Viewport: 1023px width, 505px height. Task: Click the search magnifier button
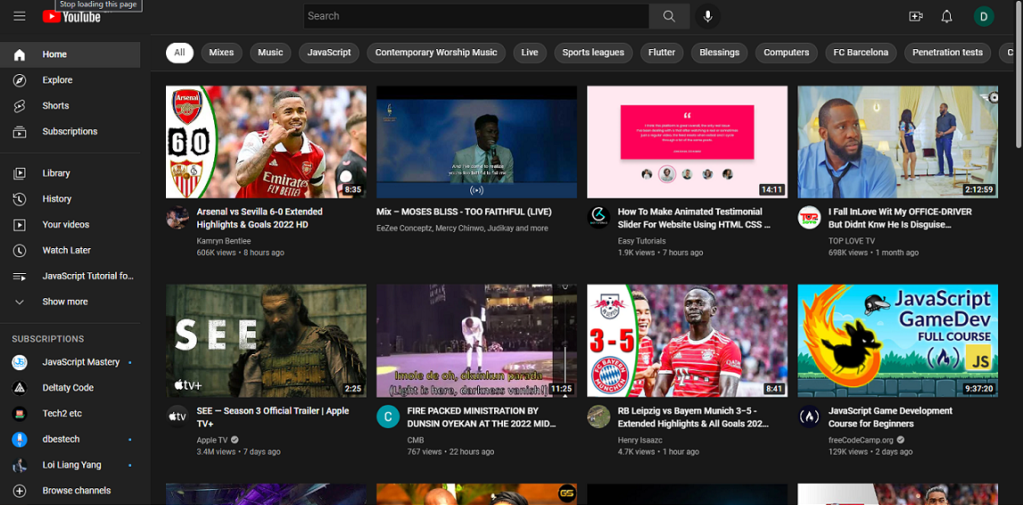669,16
